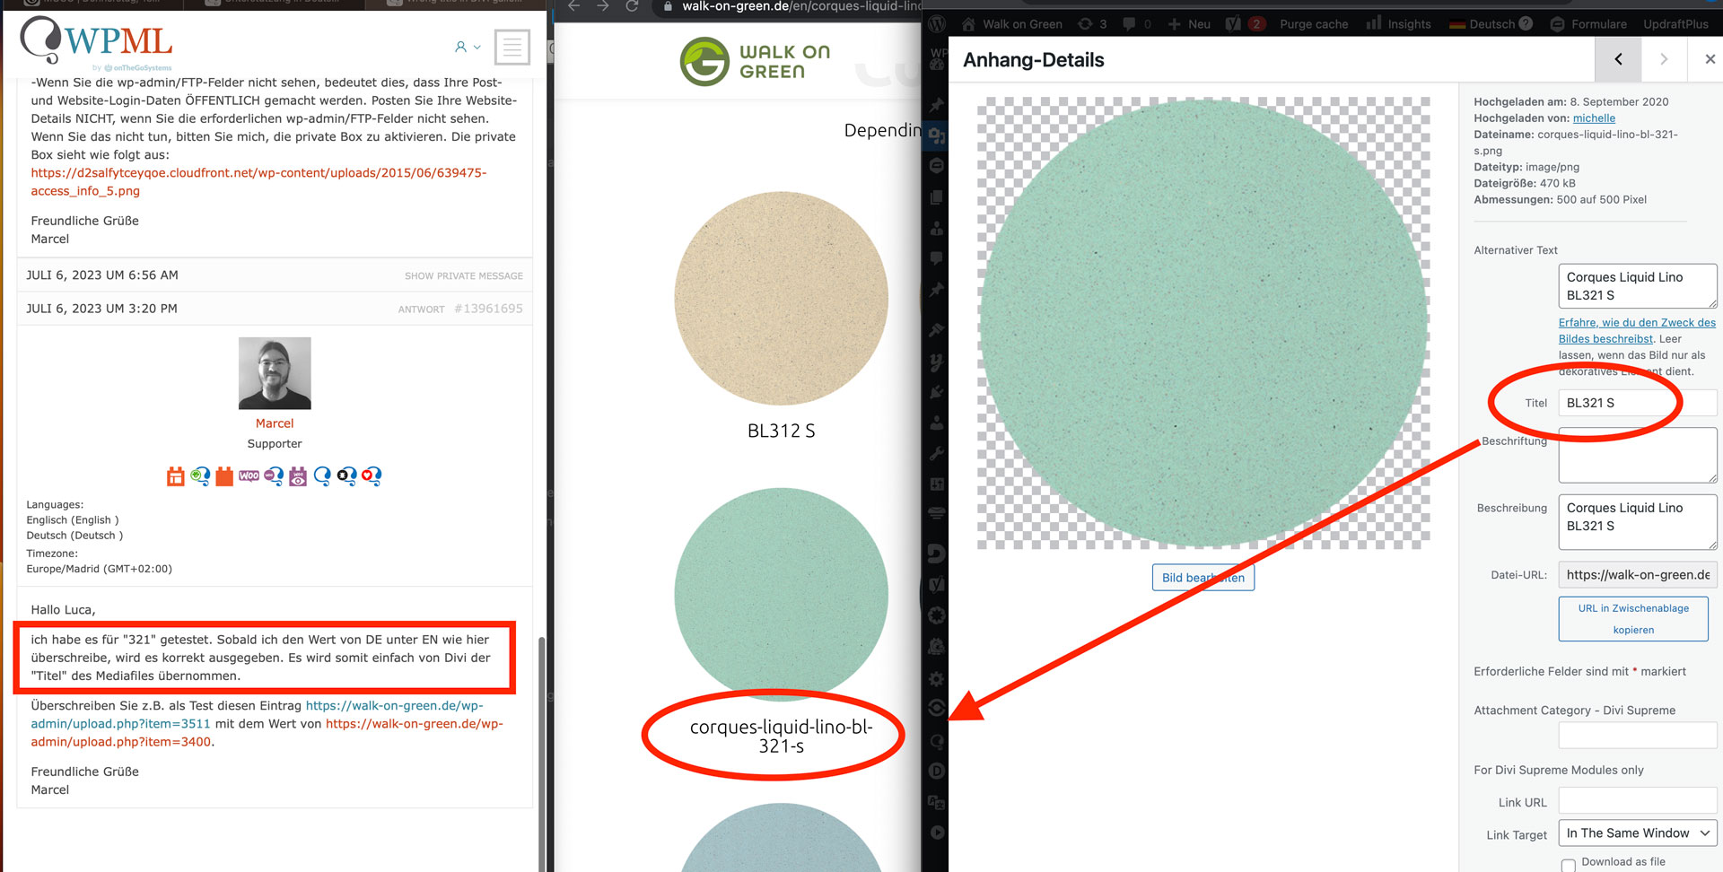Click the Datei-URL field
Screen dimensions: 1723x872
[1638, 575]
